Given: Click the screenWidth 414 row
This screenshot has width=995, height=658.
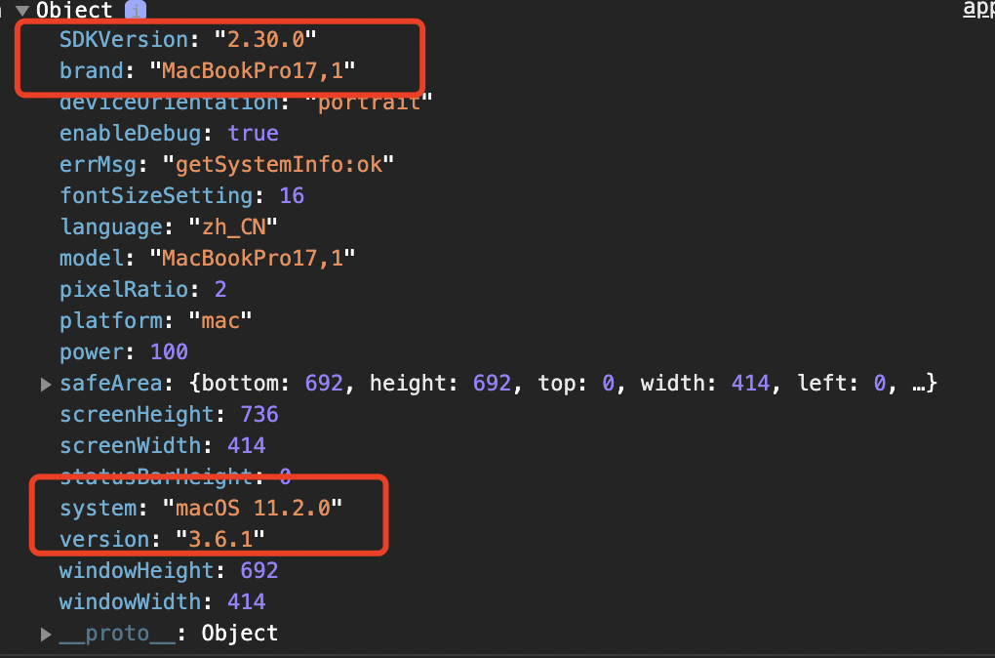Looking at the screenshot, I should [163, 445].
